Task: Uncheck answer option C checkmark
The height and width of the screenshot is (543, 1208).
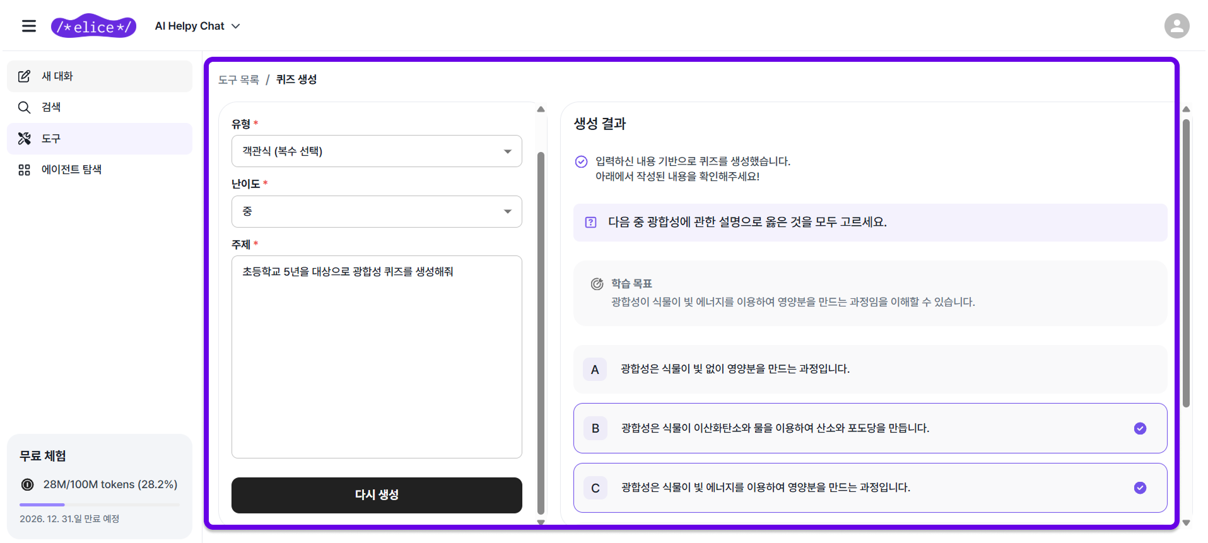Action: [1139, 488]
